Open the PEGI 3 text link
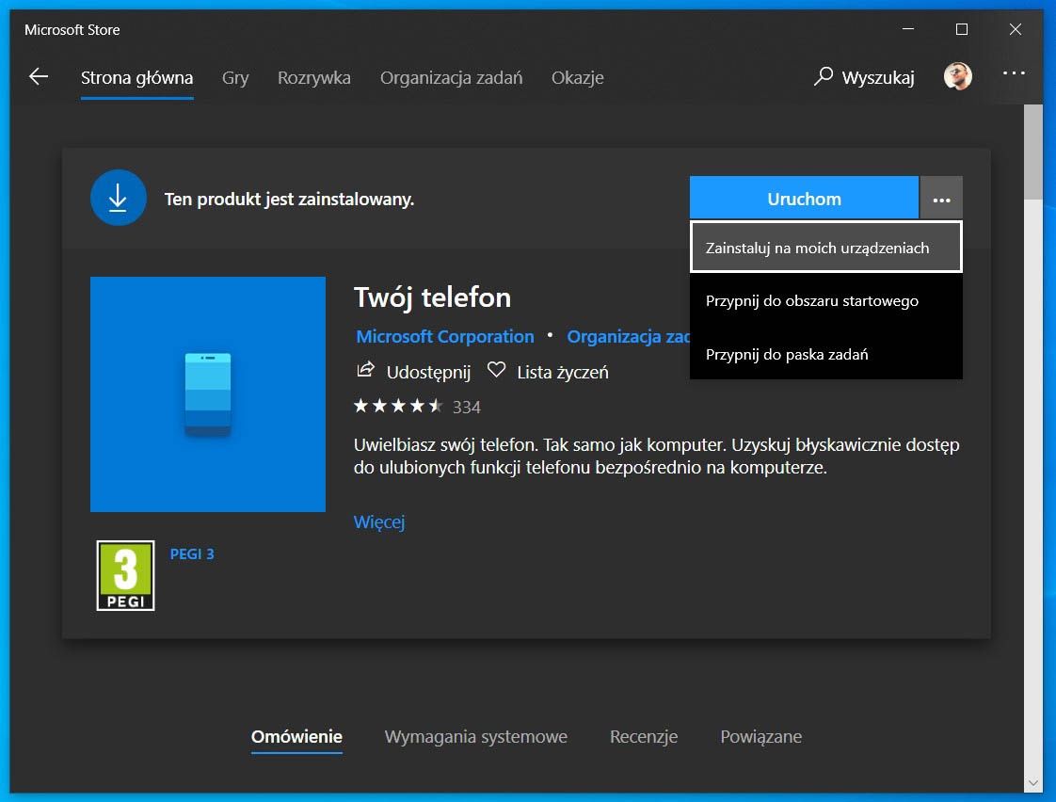1056x802 pixels. [x=191, y=553]
